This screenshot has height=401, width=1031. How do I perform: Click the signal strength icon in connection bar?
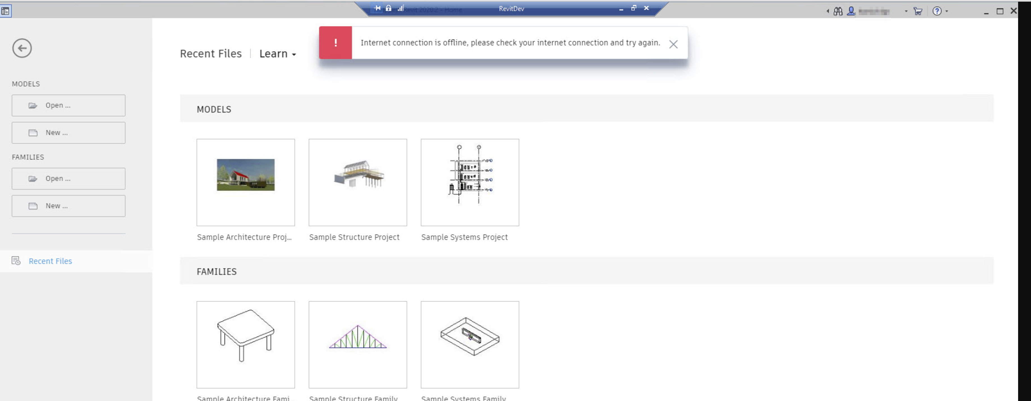(x=400, y=8)
